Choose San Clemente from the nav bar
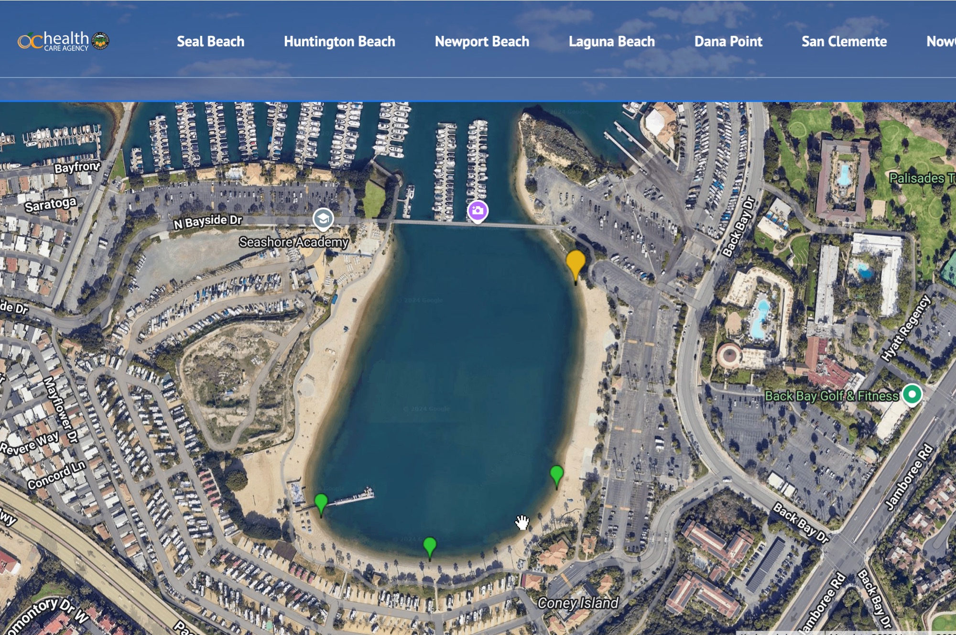Screen dimensions: 956x635 (x=844, y=42)
